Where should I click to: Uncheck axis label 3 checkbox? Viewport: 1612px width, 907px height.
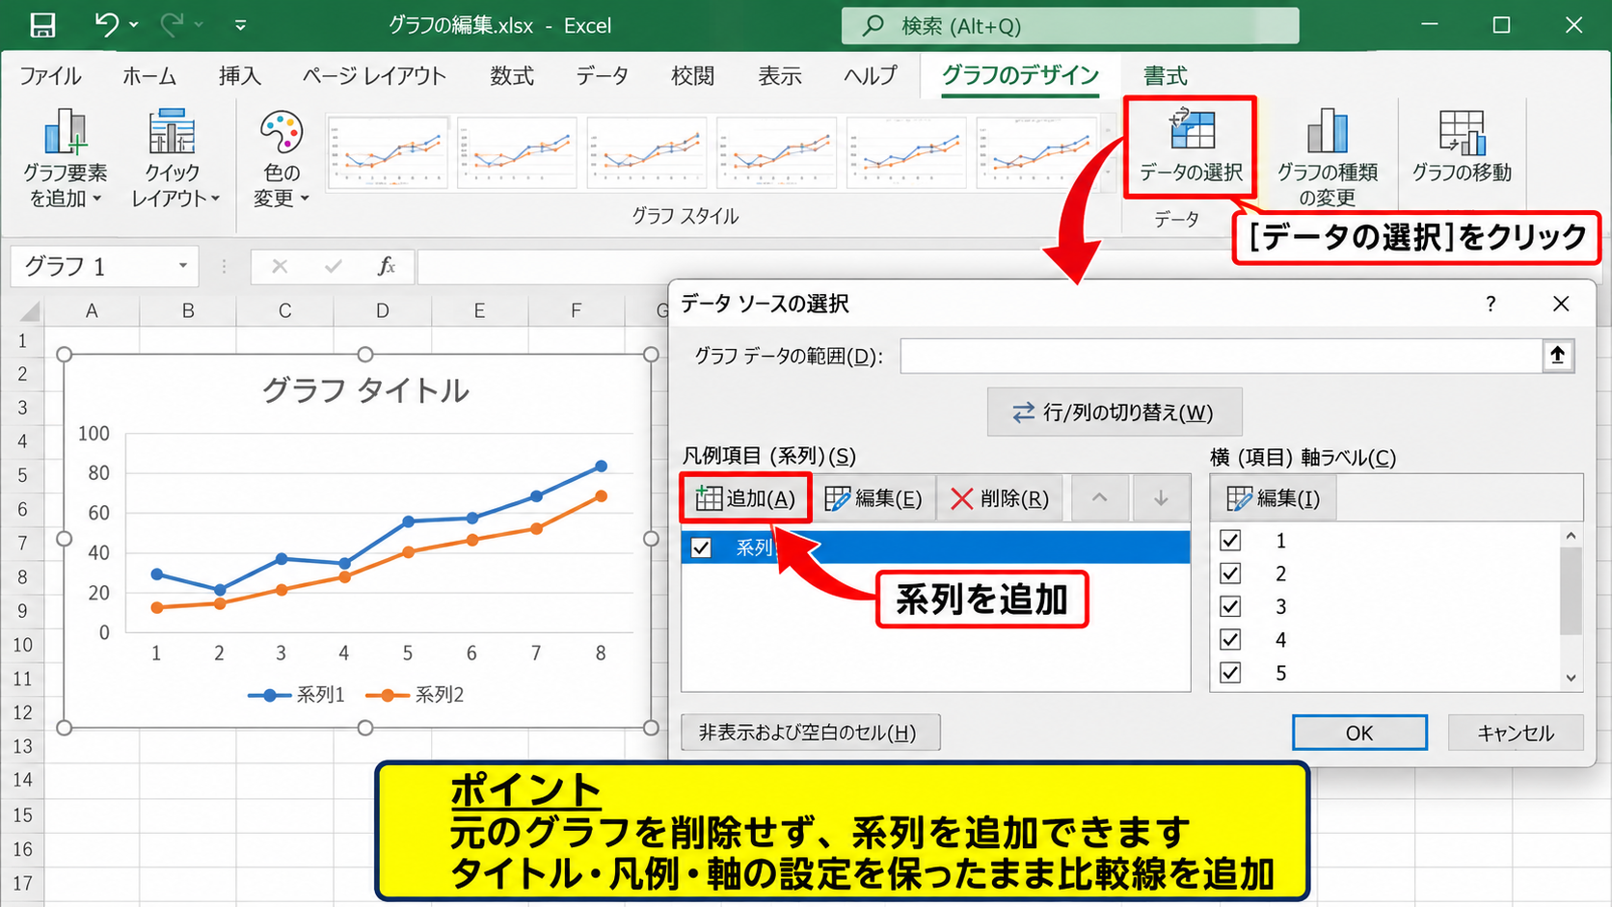pyautogui.click(x=1230, y=606)
